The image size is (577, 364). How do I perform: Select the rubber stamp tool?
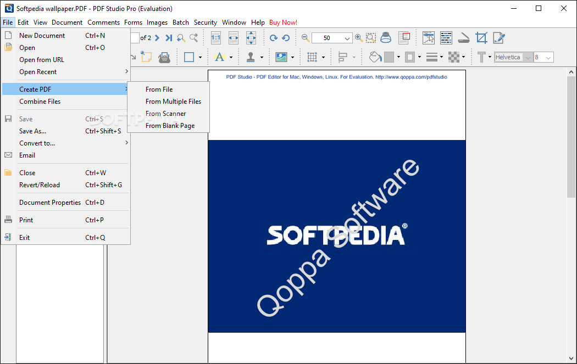click(x=251, y=57)
